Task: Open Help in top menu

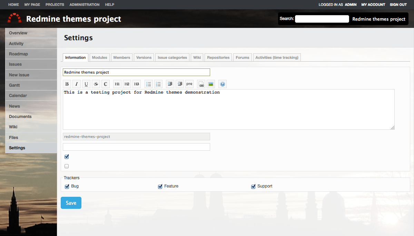Action: coord(110,4)
